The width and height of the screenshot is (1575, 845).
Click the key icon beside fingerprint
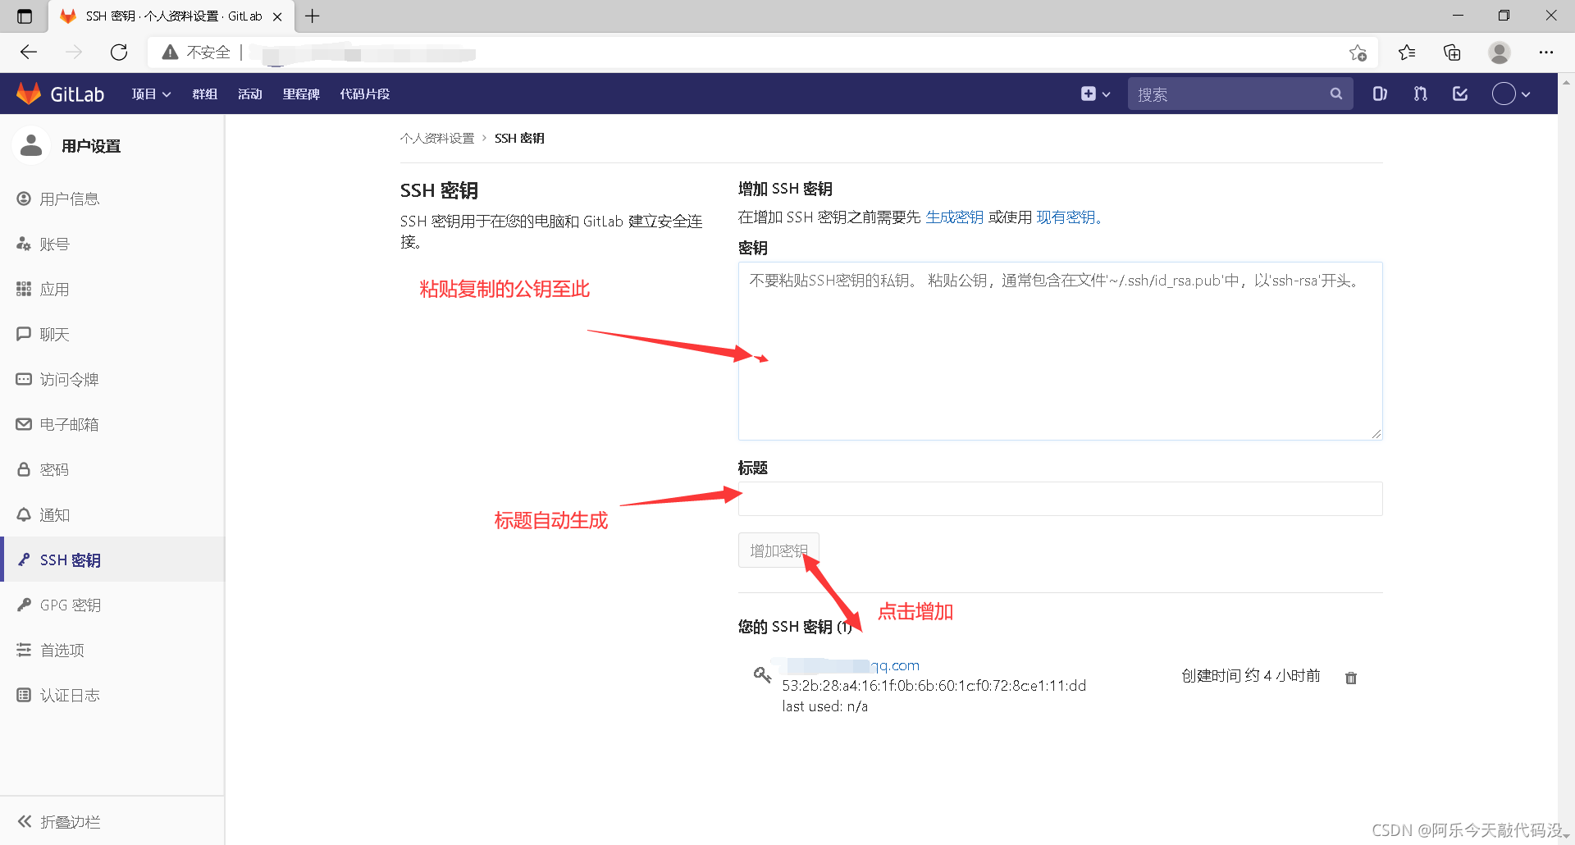click(762, 674)
